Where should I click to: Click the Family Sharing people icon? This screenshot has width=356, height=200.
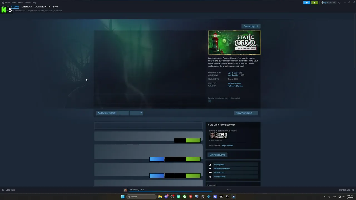tap(210, 177)
